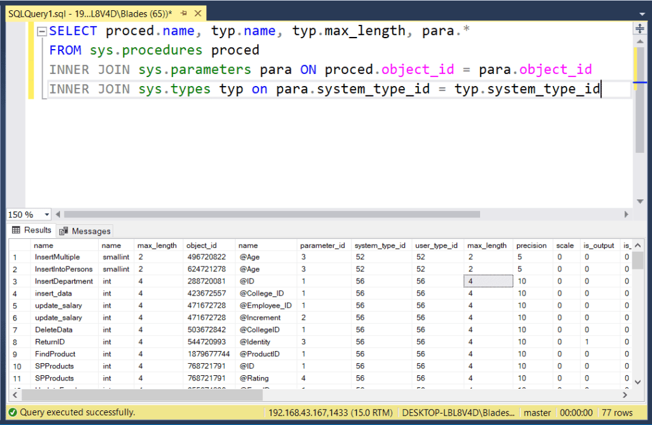
Task: Click the splitter handle above the editor scrollbar
Action: [x=641, y=27]
